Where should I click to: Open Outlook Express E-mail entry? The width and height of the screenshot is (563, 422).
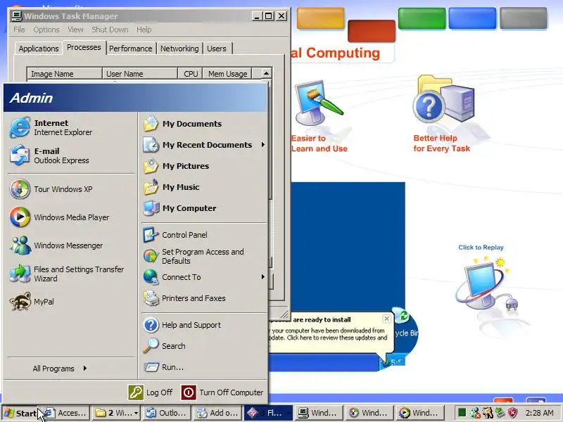coord(71,155)
